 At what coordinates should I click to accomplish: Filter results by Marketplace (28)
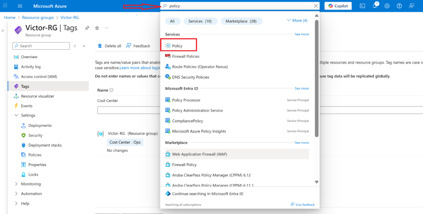pyautogui.click(x=241, y=21)
